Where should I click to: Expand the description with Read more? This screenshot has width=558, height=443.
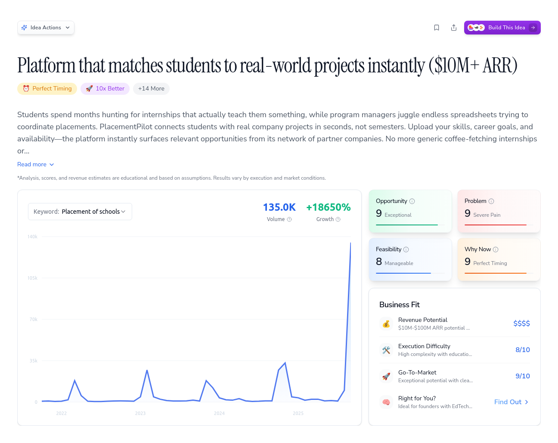pos(36,164)
